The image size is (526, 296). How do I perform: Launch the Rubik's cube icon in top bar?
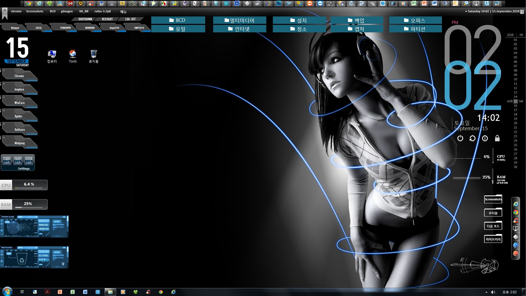(133, 4)
